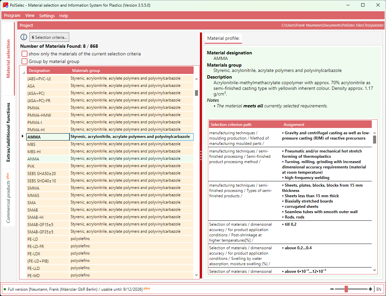Select the PMMA-HI material row

pos(110,130)
